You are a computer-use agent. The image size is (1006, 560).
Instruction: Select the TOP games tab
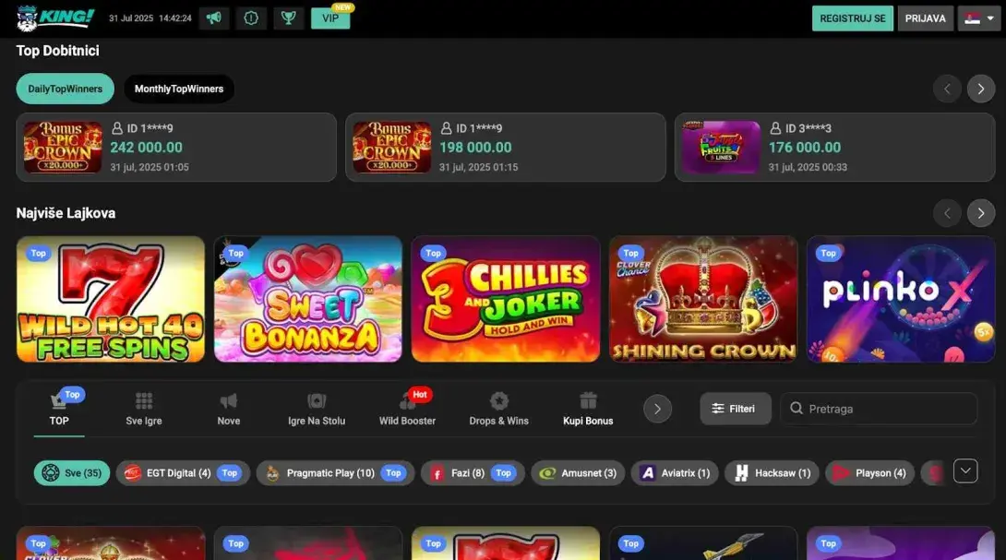point(59,410)
